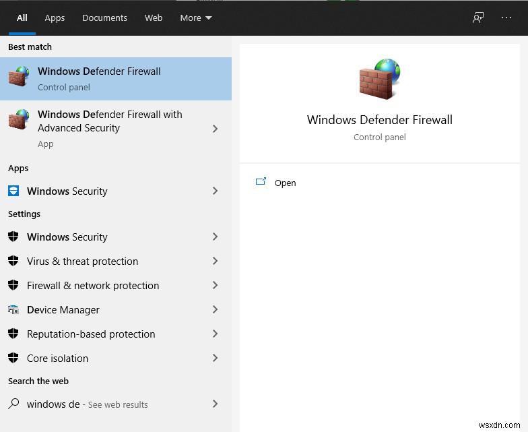Expand Firewall & network protection arrow
Screen dimensions: 528x432
click(215, 285)
